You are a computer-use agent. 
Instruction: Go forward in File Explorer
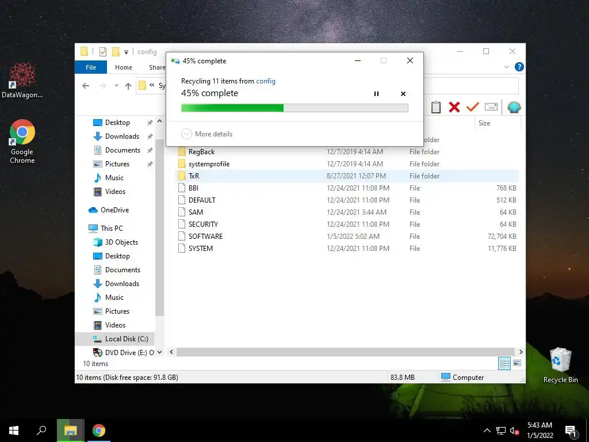tap(102, 86)
